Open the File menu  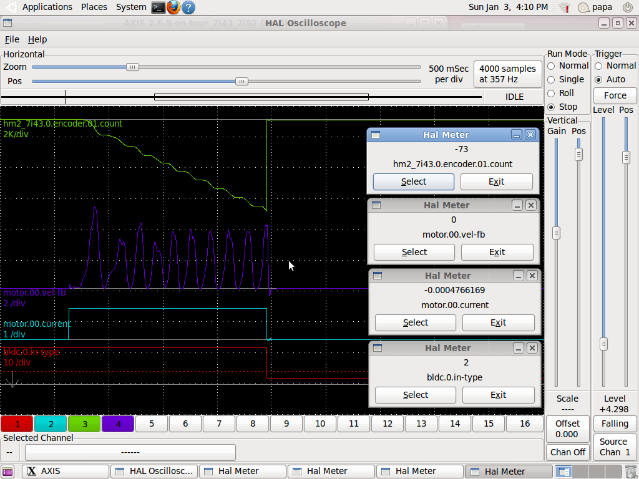(12, 39)
